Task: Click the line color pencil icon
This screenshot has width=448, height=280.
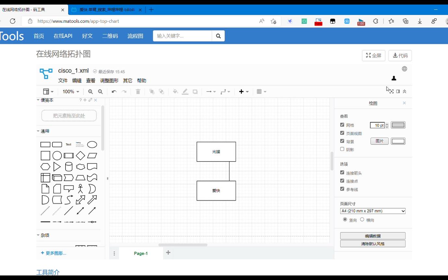Action: pos(185,92)
